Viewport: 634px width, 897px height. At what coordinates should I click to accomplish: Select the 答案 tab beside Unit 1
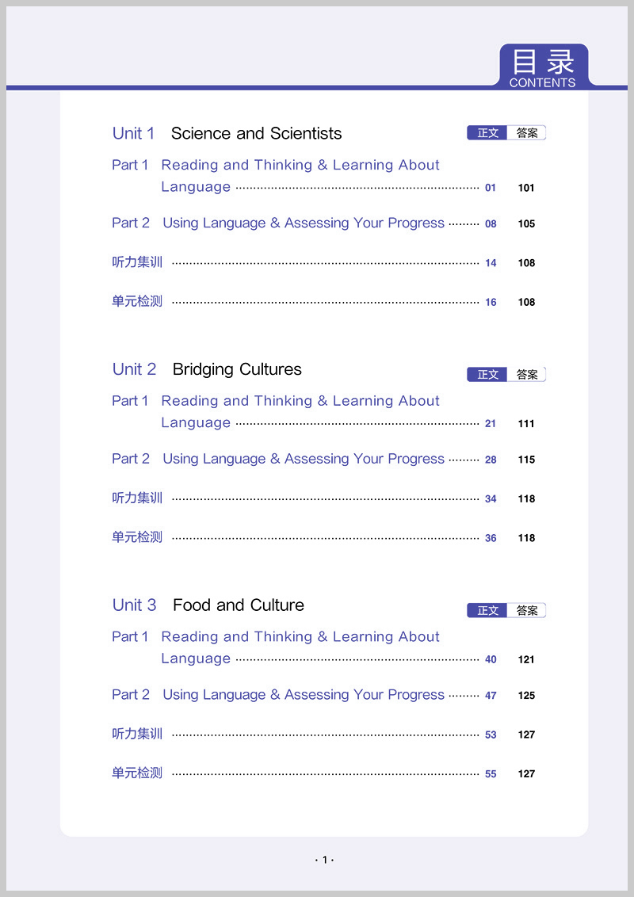click(x=526, y=132)
